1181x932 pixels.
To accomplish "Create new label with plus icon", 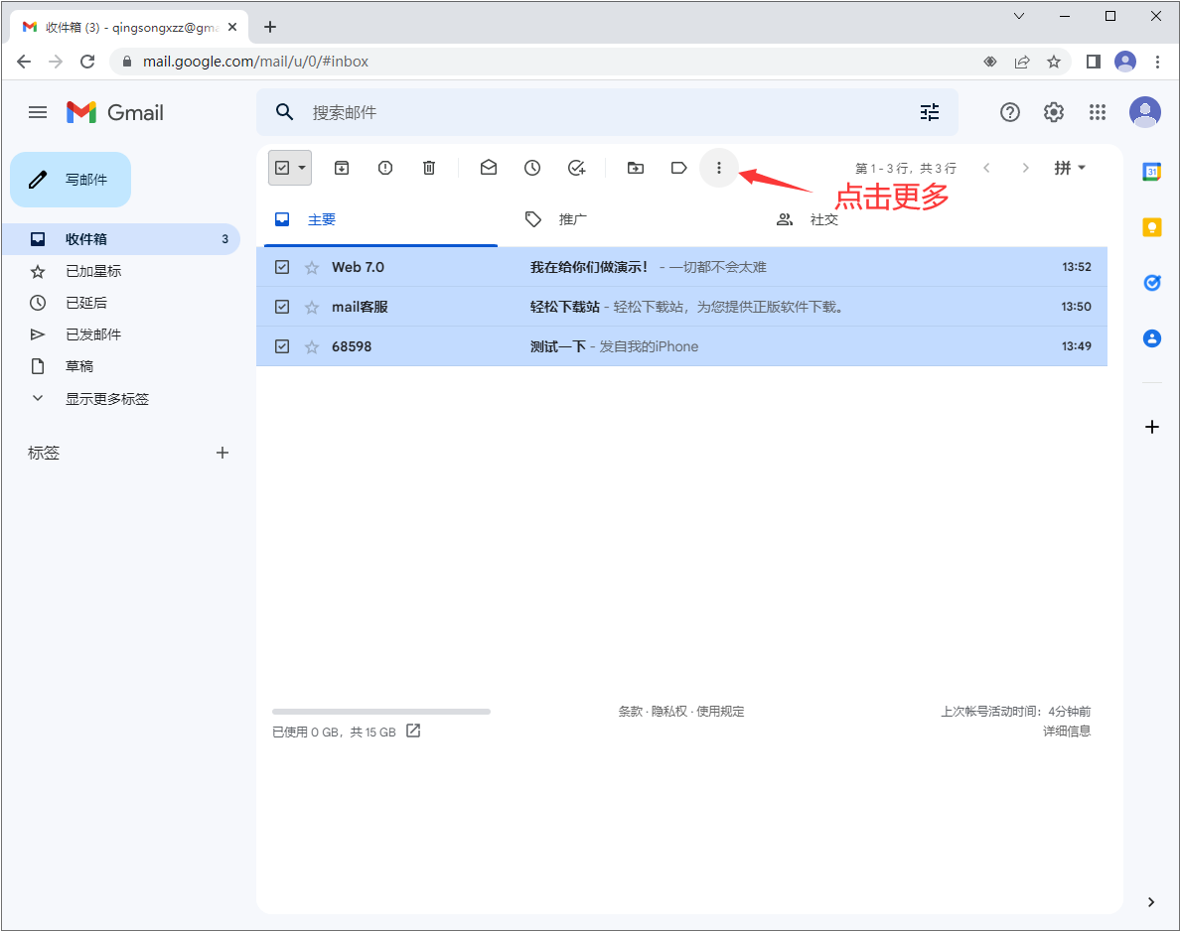I will (x=222, y=453).
